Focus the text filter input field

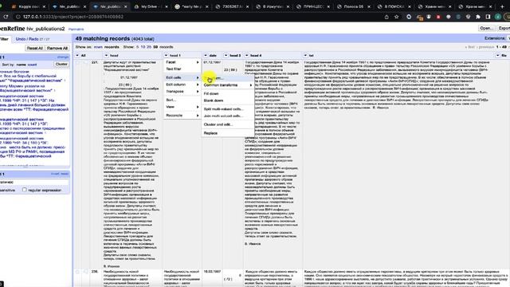[x=34, y=183]
